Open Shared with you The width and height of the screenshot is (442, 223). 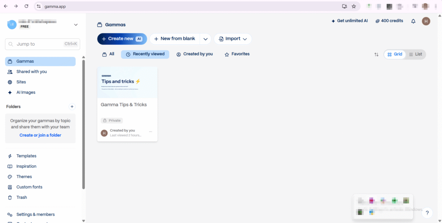point(40,72)
